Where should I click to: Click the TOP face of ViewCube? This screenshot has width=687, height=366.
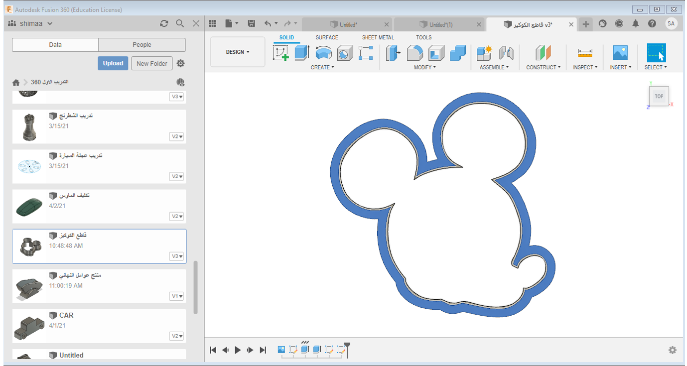[x=659, y=96]
